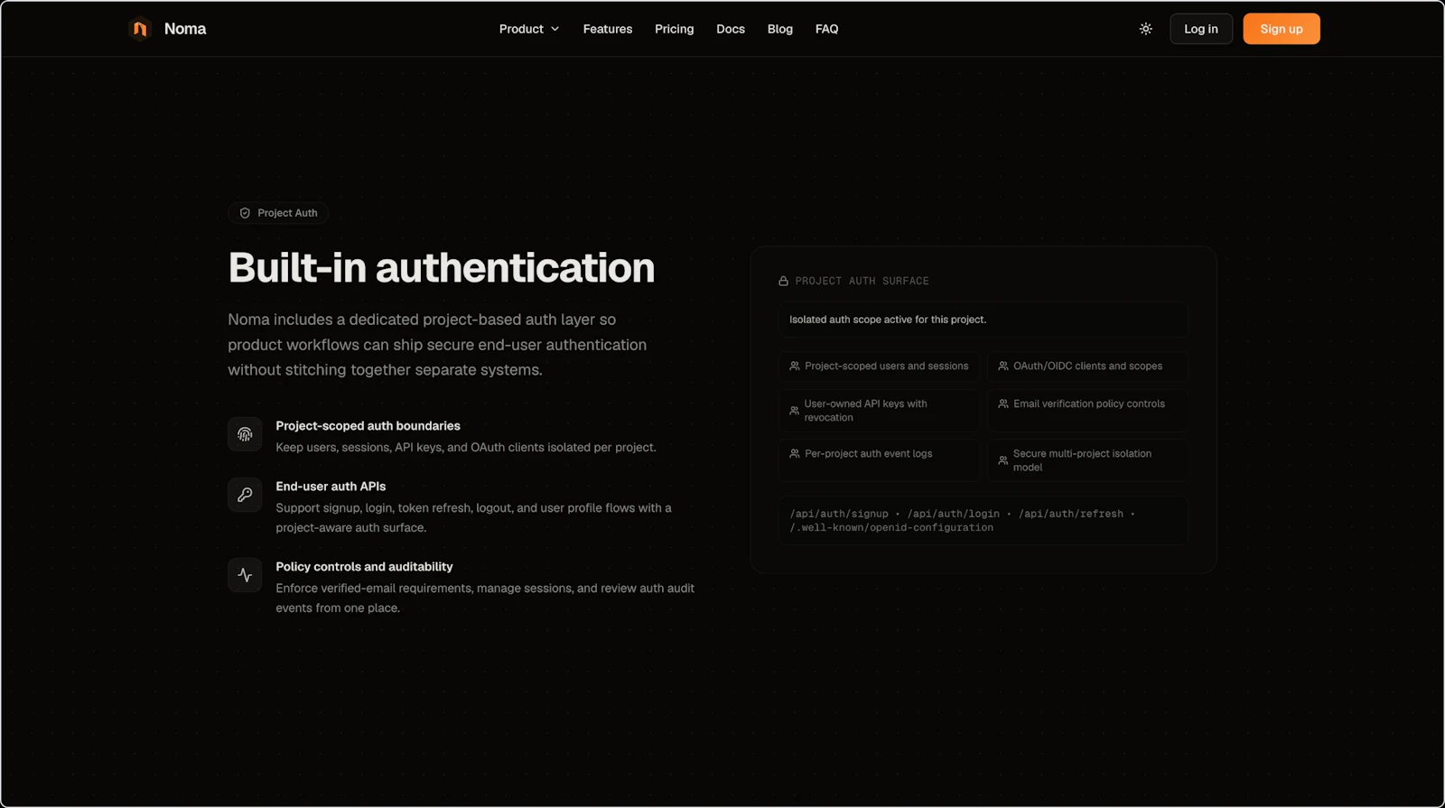Click the users icon on Secure multi-project isolation

click(x=1003, y=460)
